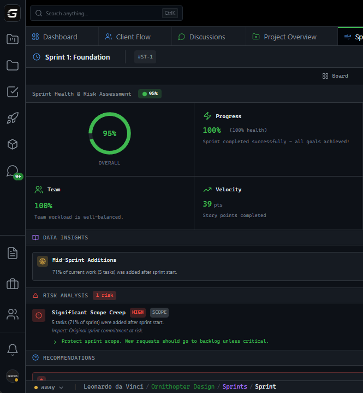Open the folder icon in the sidebar
The image size is (363, 393).
tap(13, 66)
